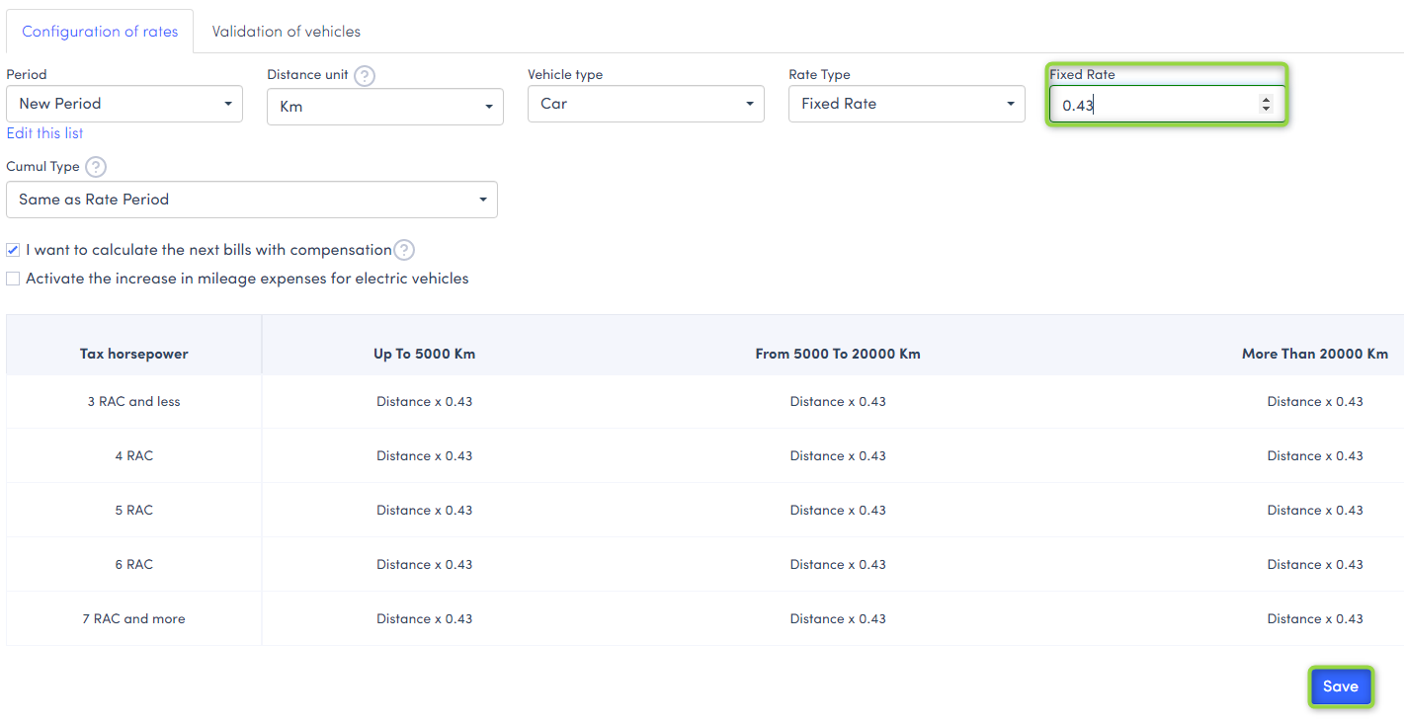Image resolution: width=1404 pixels, height=725 pixels.
Task: Select the 3 RAC and less row label
Action: pyautogui.click(x=134, y=402)
